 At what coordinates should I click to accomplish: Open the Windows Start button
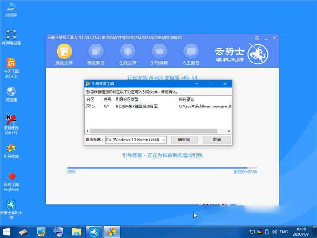click(6, 232)
